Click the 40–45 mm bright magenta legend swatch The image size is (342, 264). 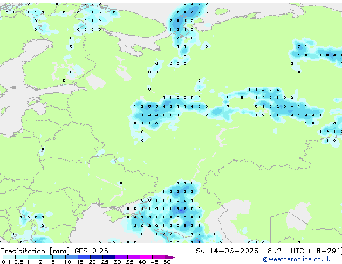[x=146, y=257]
